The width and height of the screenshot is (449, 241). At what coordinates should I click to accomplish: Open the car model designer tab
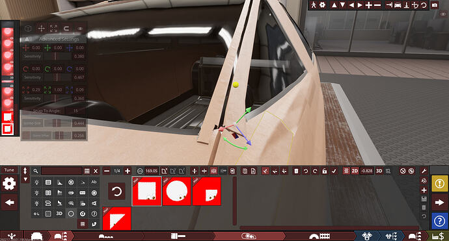coord(36,236)
